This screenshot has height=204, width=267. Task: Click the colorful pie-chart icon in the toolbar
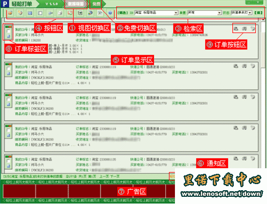coord(90,13)
